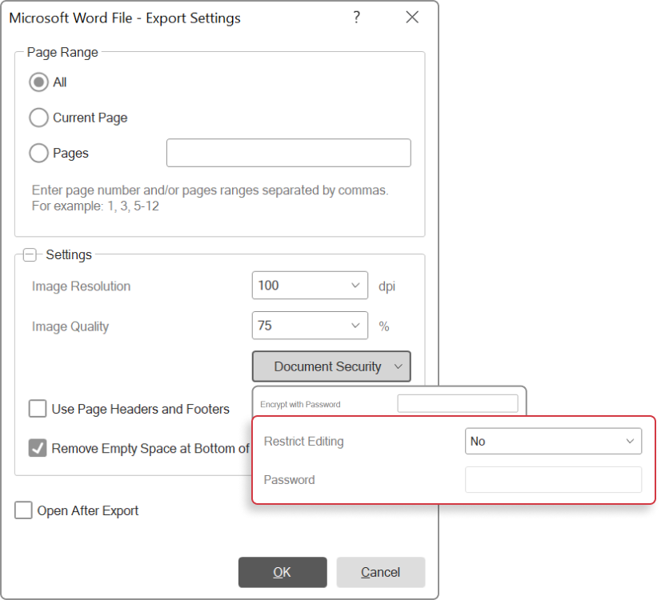Click the Pages range input field
The image size is (661, 600).
[288, 153]
